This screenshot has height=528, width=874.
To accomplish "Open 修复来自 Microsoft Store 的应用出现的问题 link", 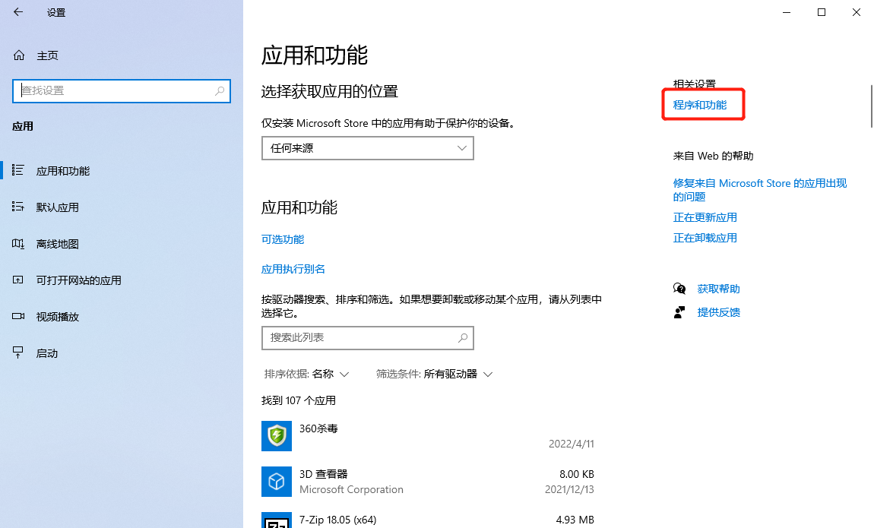I will pos(760,190).
